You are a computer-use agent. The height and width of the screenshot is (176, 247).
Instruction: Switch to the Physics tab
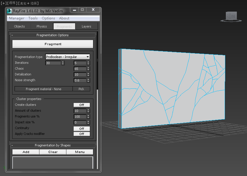[41, 26]
